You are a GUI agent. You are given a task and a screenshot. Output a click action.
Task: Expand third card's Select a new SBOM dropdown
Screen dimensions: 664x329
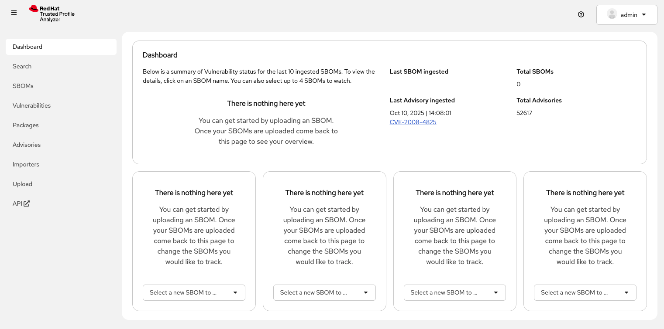pyautogui.click(x=454, y=292)
